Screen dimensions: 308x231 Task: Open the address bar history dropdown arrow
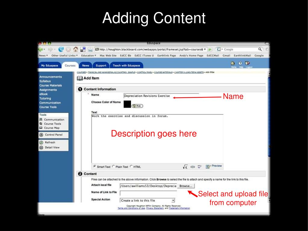pos(205,49)
